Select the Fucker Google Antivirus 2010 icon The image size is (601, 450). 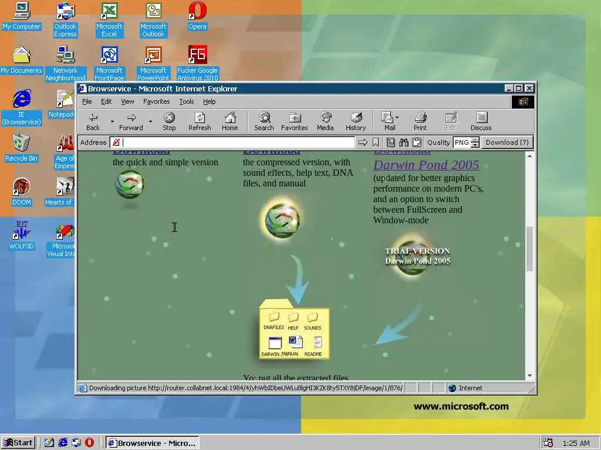click(197, 64)
